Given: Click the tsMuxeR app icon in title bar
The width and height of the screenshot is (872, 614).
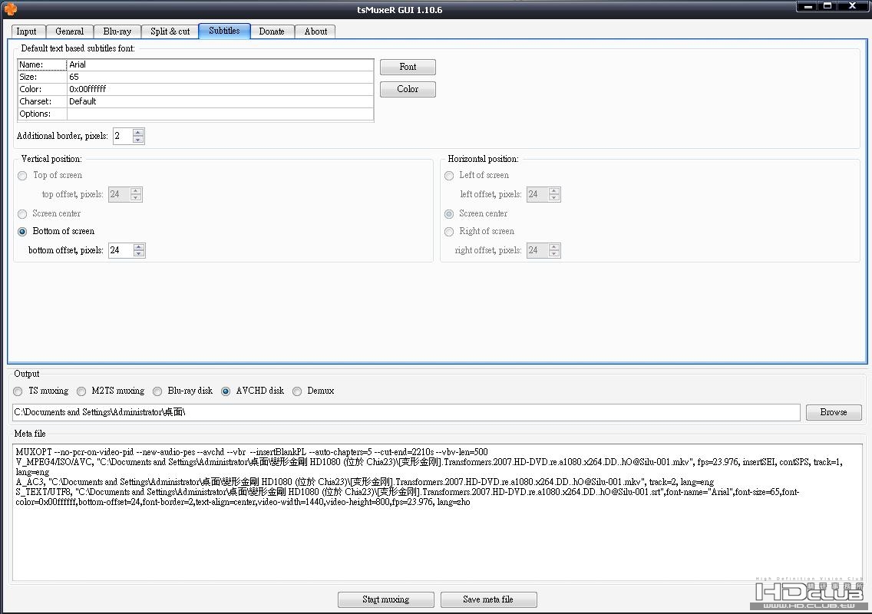Looking at the screenshot, I should point(10,9).
